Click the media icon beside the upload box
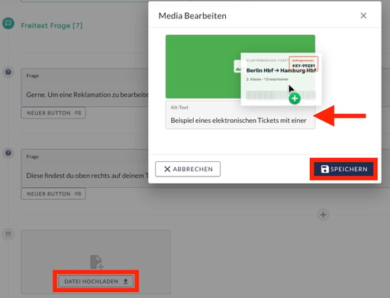The image size is (390, 298). (x=8, y=234)
